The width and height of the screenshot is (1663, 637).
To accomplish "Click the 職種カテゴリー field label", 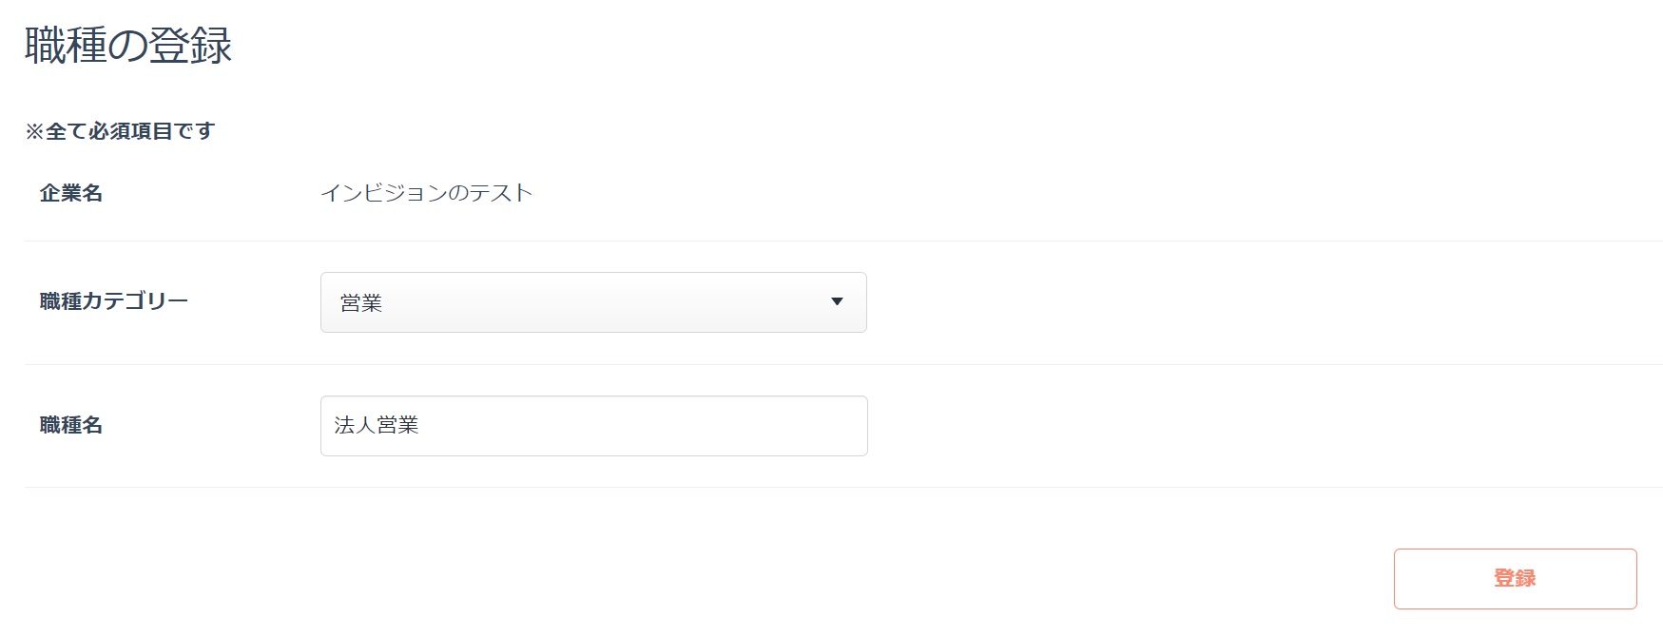I will coord(114,301).
